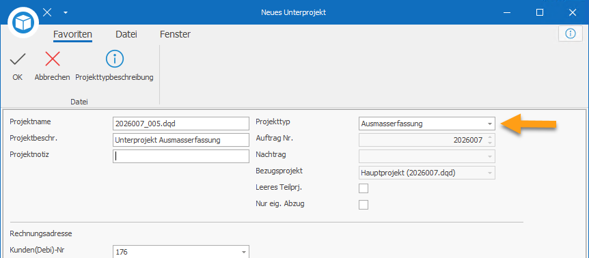Click the X icon in quick access bar

pos(47,12)
